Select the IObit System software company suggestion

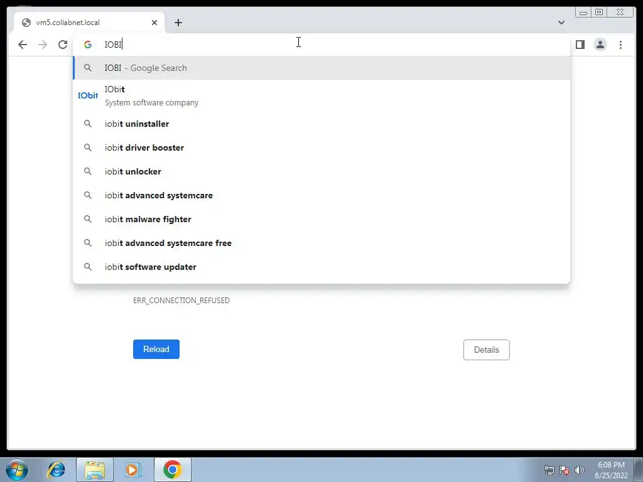[321, 95]
